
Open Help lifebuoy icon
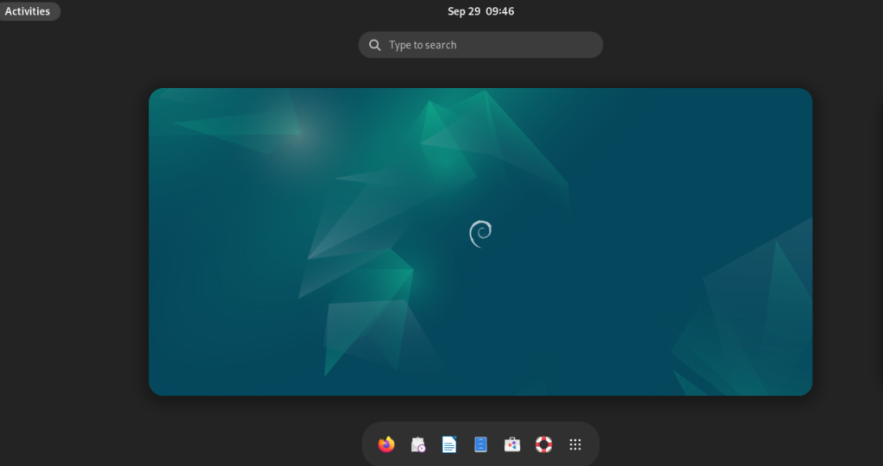pyautogui.click(x=543, y=444)
